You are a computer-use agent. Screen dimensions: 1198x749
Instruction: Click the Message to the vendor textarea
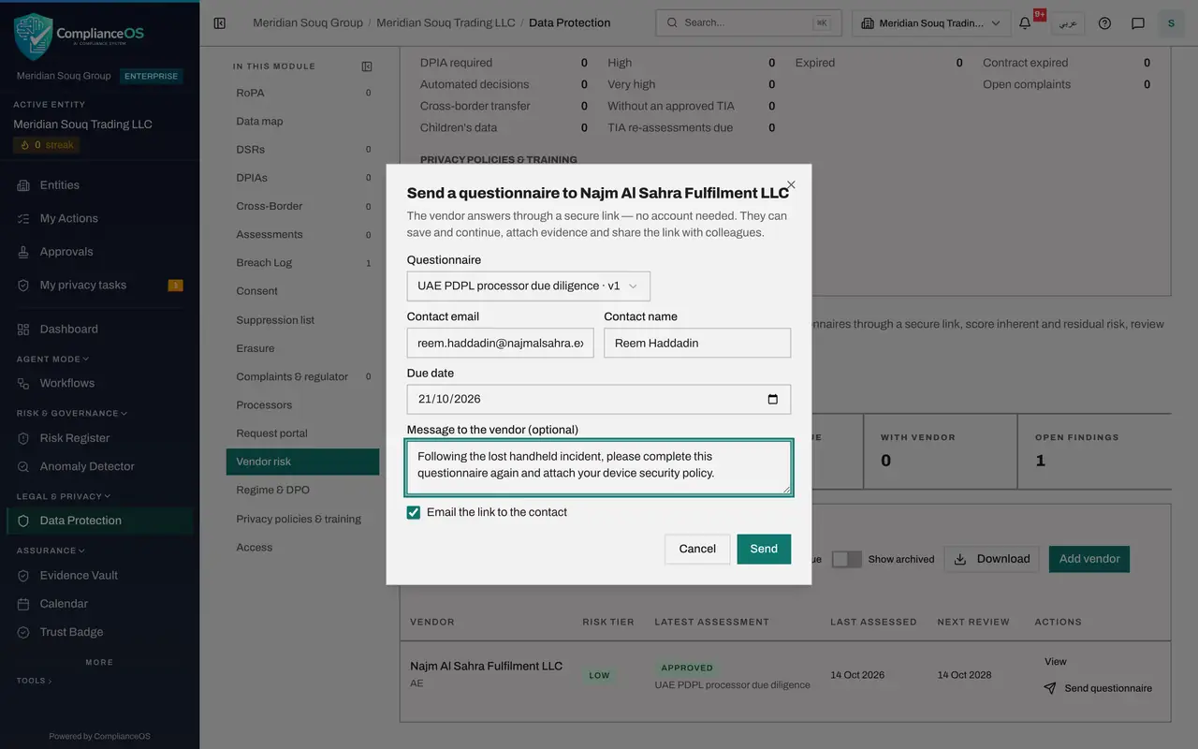pyautogui.click(x=599, y=467)
